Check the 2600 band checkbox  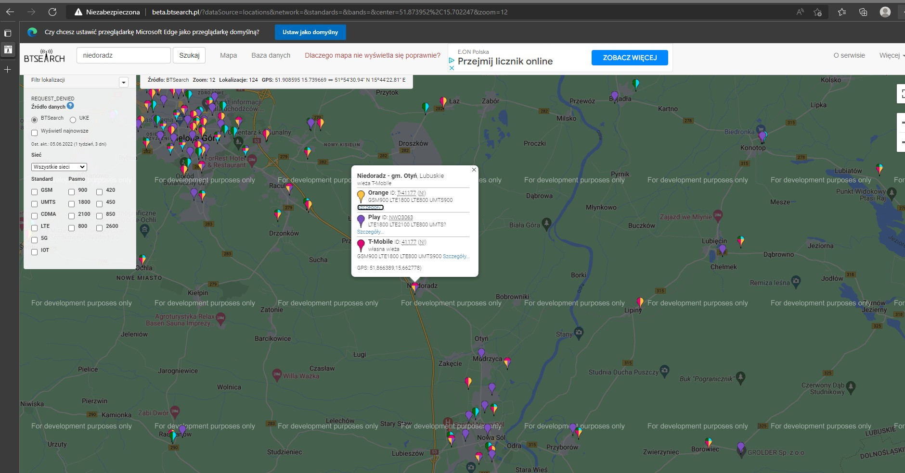[x=99, y=228]
